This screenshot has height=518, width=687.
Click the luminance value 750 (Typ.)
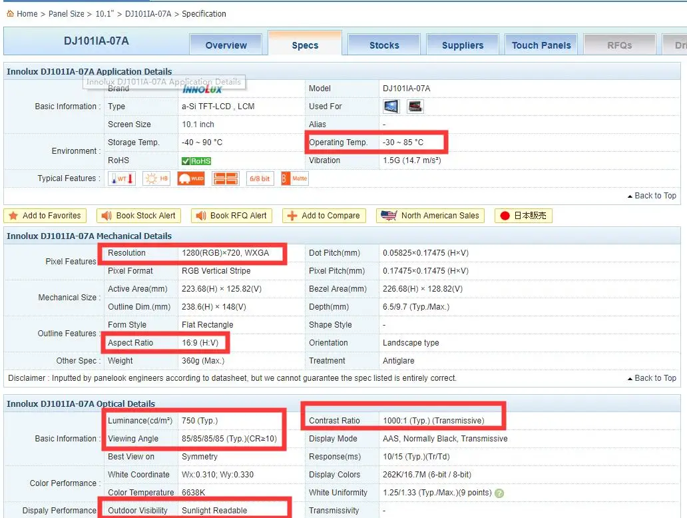point(199,421)
